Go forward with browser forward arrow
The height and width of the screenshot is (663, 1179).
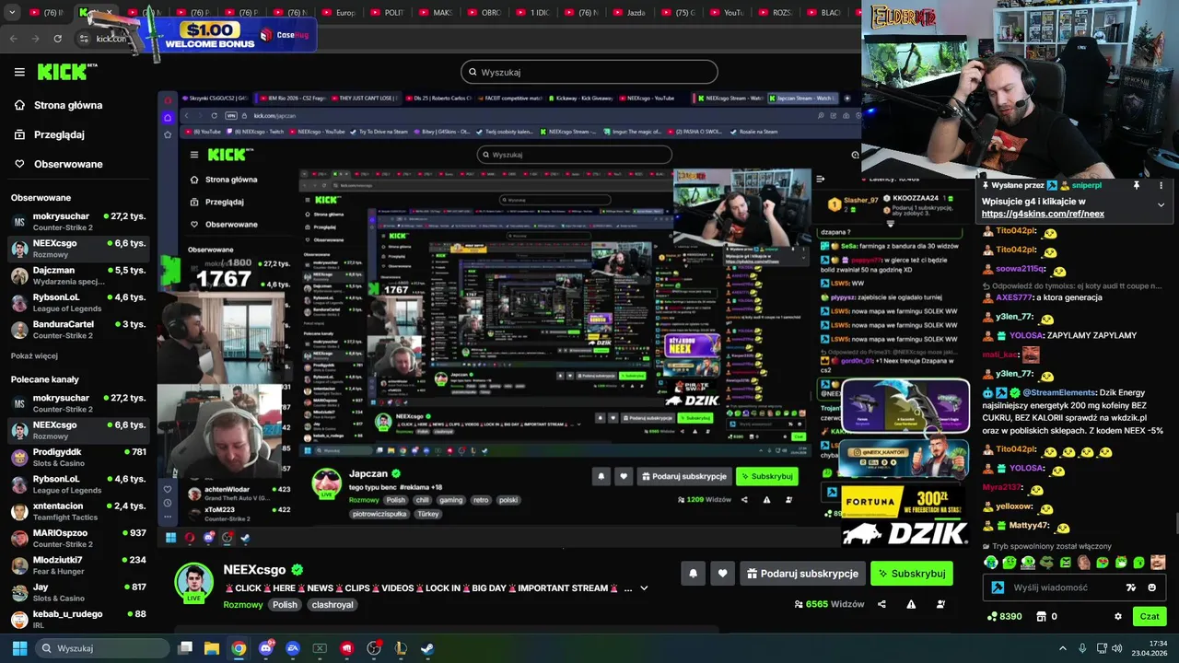[36, 39]
